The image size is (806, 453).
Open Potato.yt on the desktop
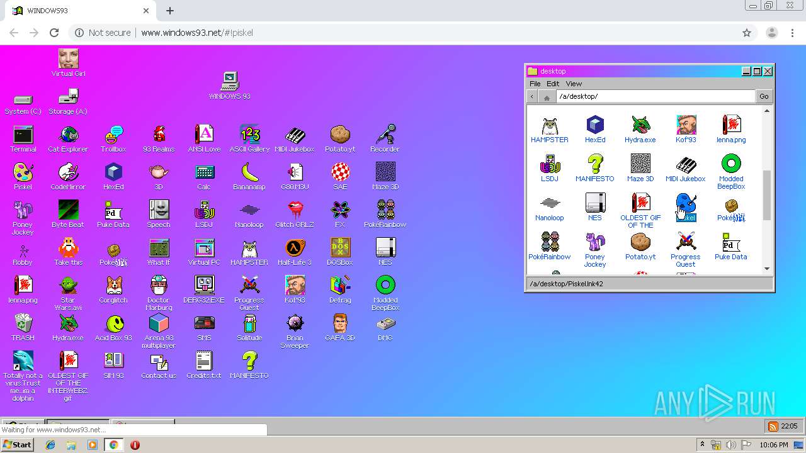340,139
